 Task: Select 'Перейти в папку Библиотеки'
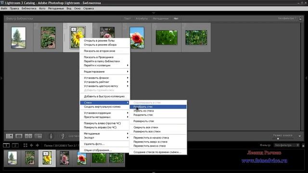coord(105,62)
